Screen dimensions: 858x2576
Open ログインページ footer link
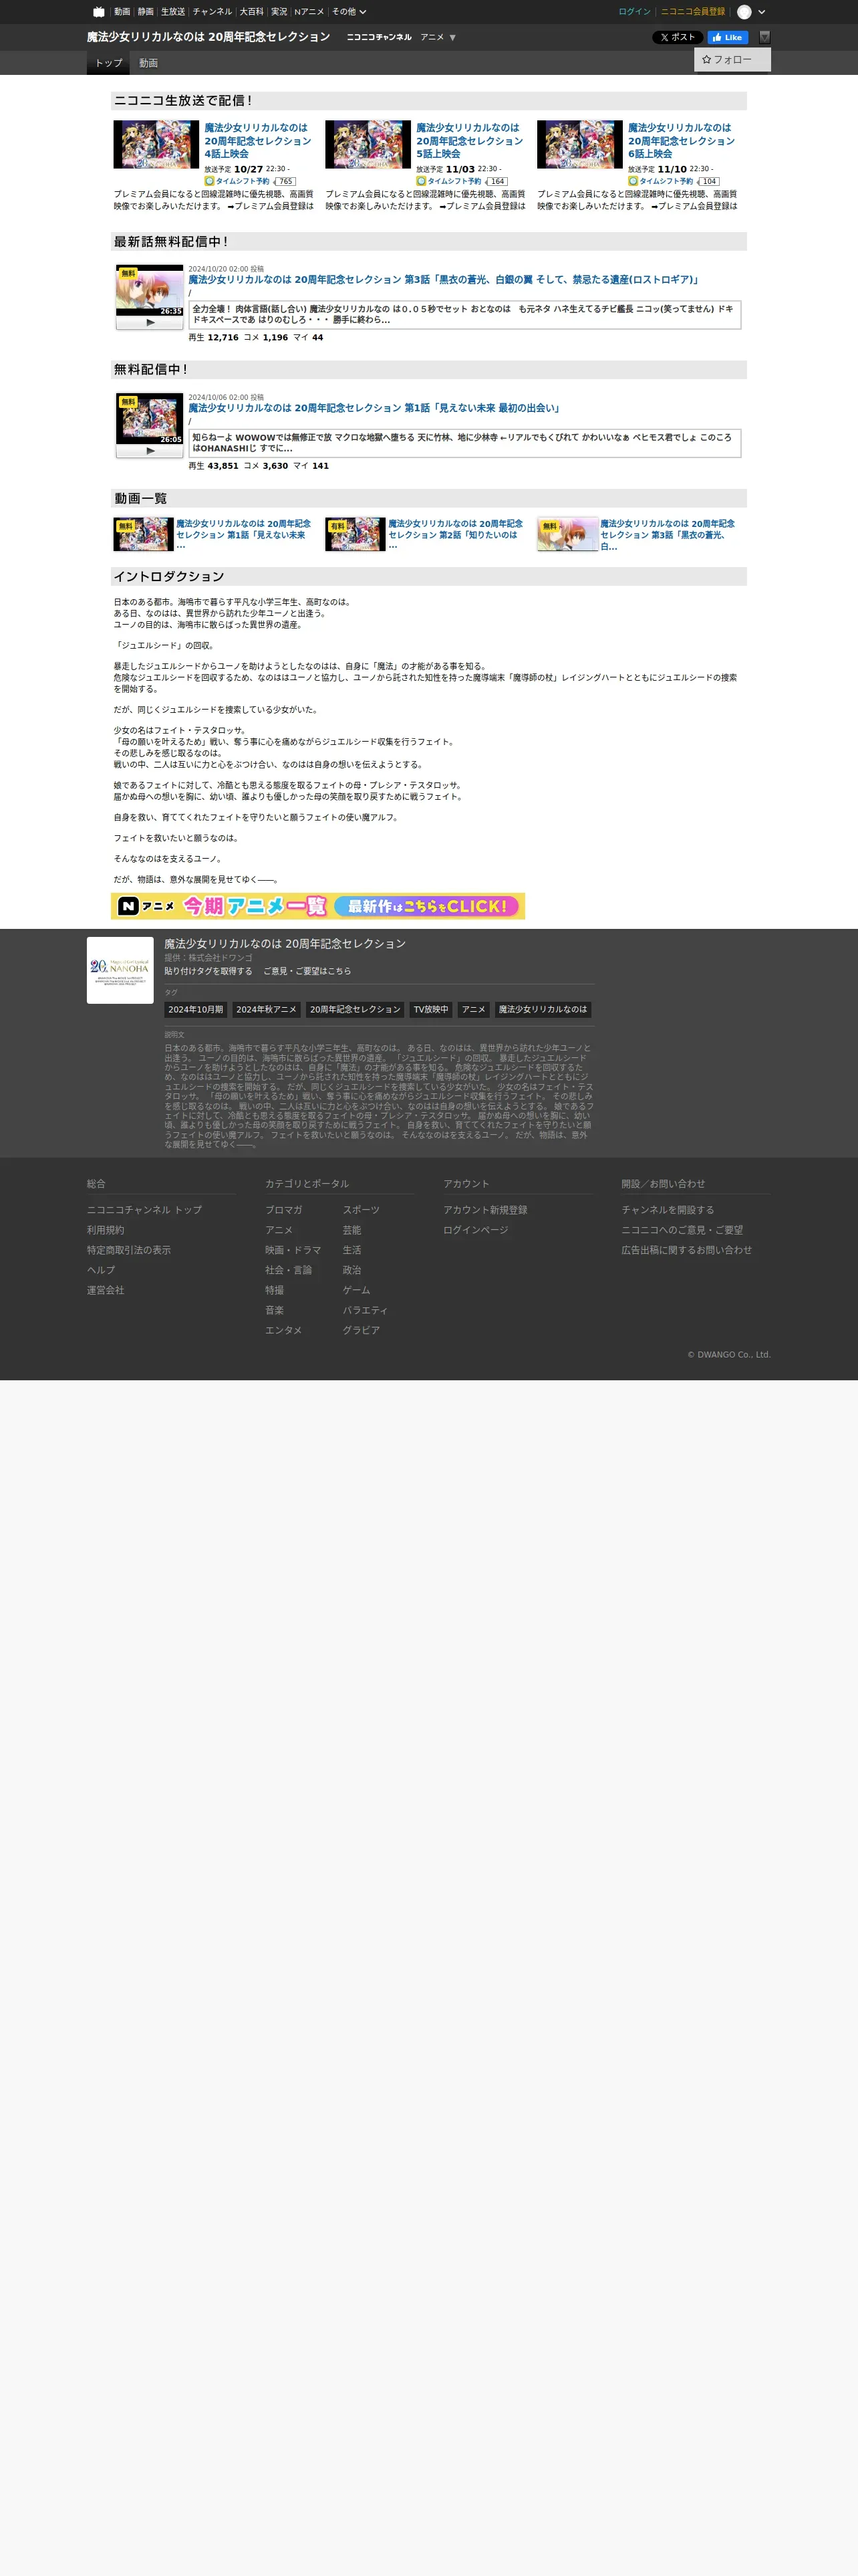click(x=476, y=1230)
